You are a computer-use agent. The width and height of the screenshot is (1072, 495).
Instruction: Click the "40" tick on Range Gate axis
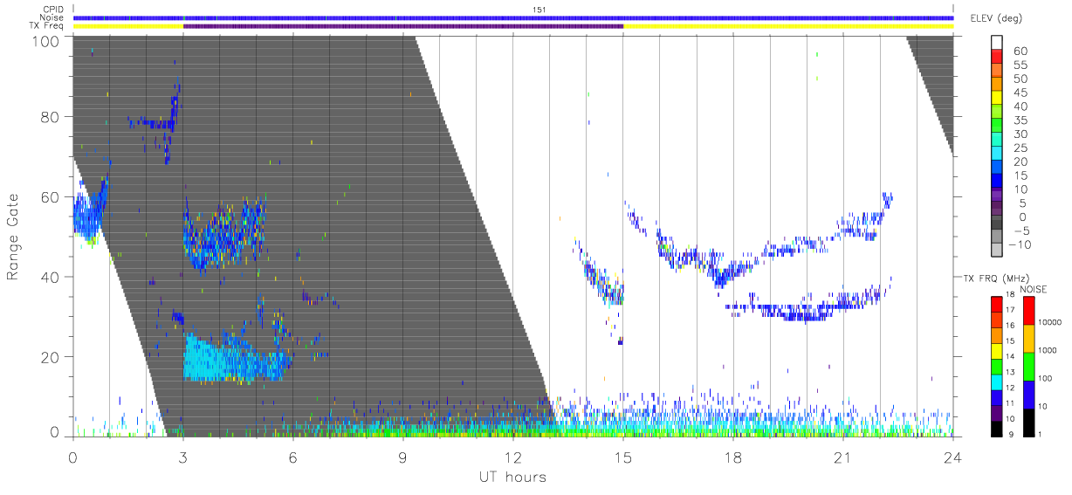click(x=51, y=277)
